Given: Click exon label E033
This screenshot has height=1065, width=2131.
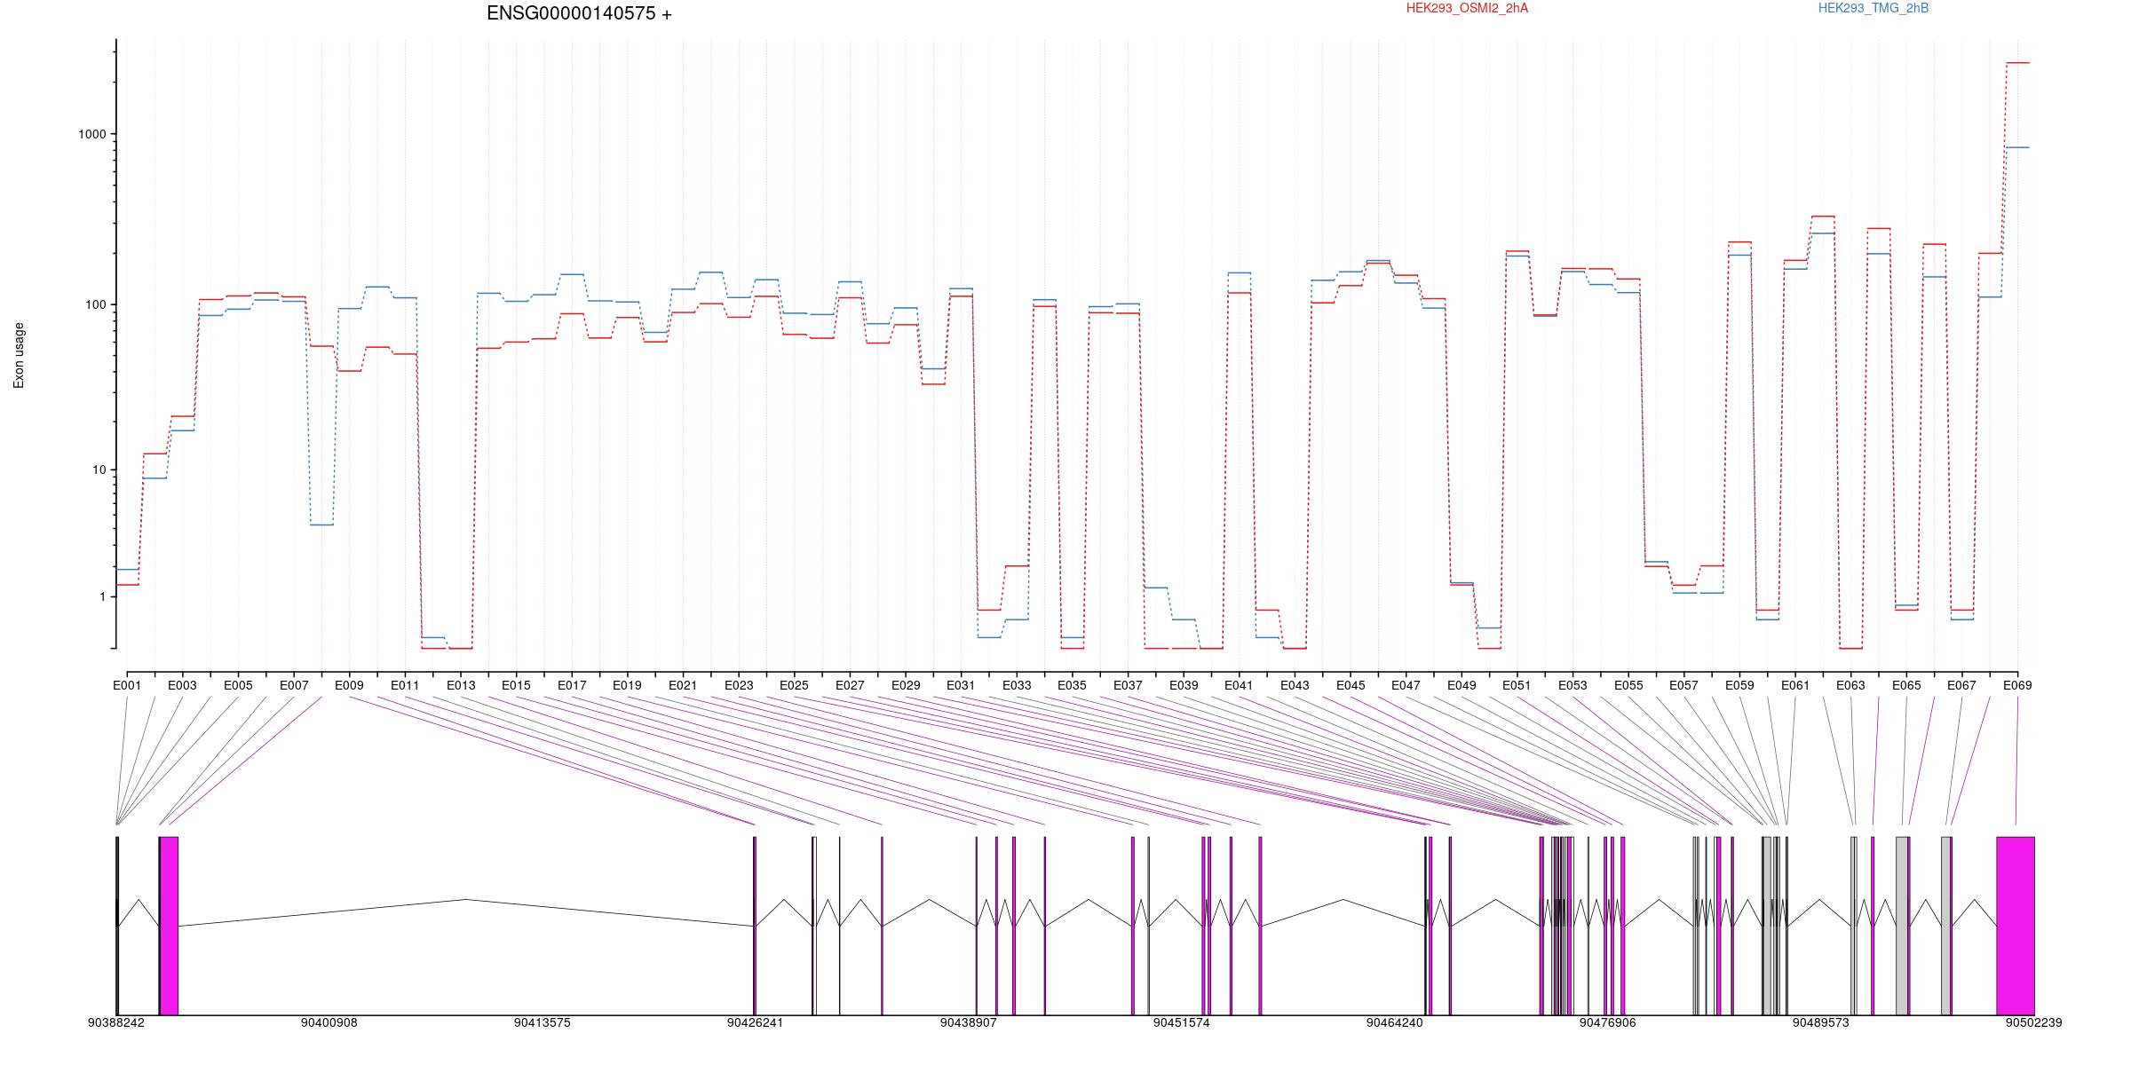Looking at the screenshot, I should click(x=1017, y=685).
